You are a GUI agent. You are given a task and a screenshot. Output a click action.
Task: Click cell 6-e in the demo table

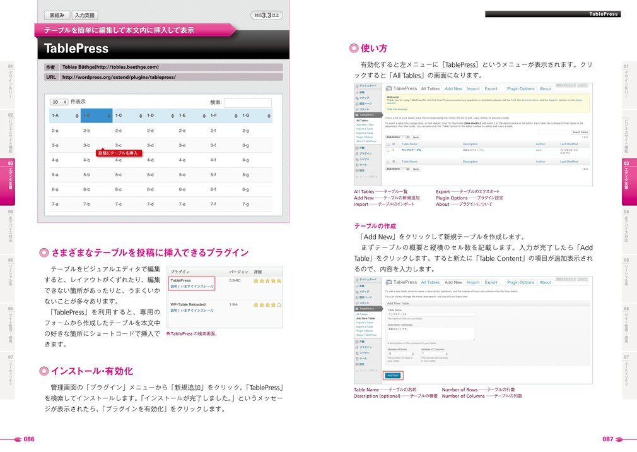click(x=182, y=189)
